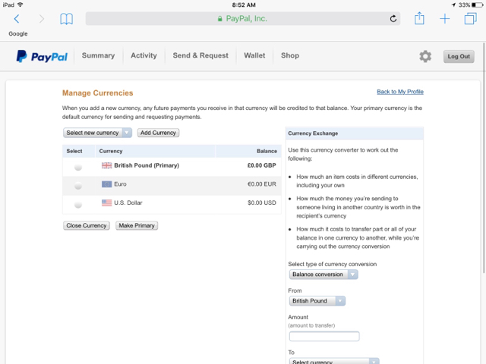Click the PayPal logo
Screen dimensions: 486x364
click(x=42, y=56)
